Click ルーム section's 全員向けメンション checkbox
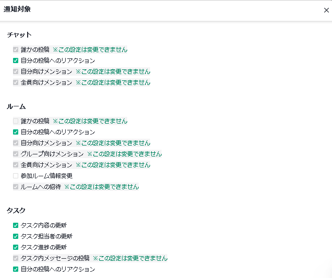The height and width of the screenshot is (278, 332). [x=16, y=165]
